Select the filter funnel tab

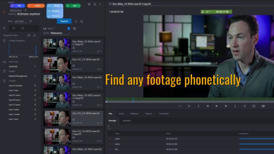pyautogui.click(x=4, y=28)
